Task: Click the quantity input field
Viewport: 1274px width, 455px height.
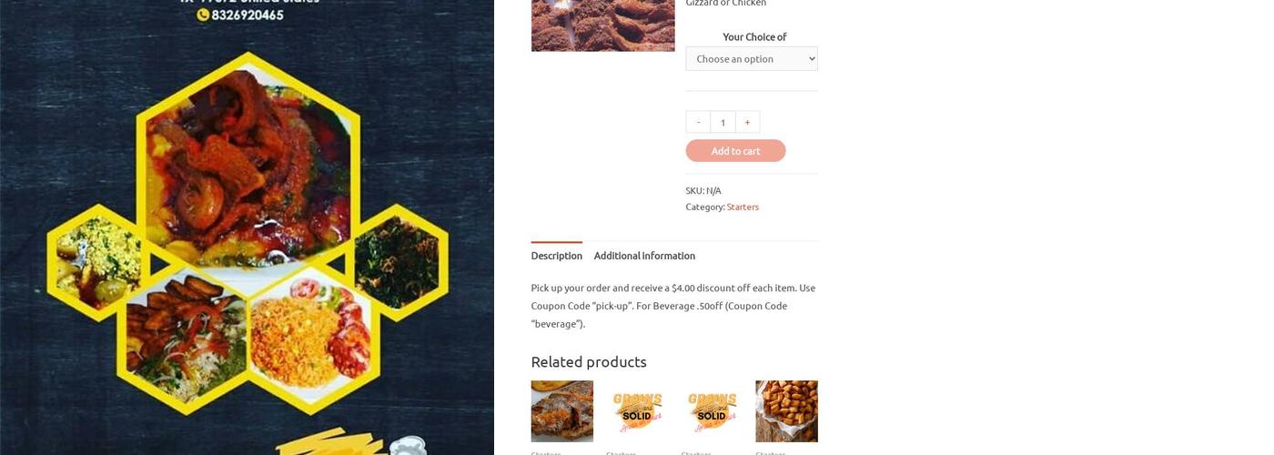Action: click(723, 122)
